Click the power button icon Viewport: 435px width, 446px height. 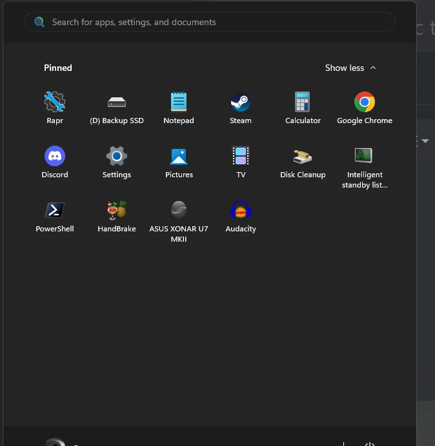[370, 444]
